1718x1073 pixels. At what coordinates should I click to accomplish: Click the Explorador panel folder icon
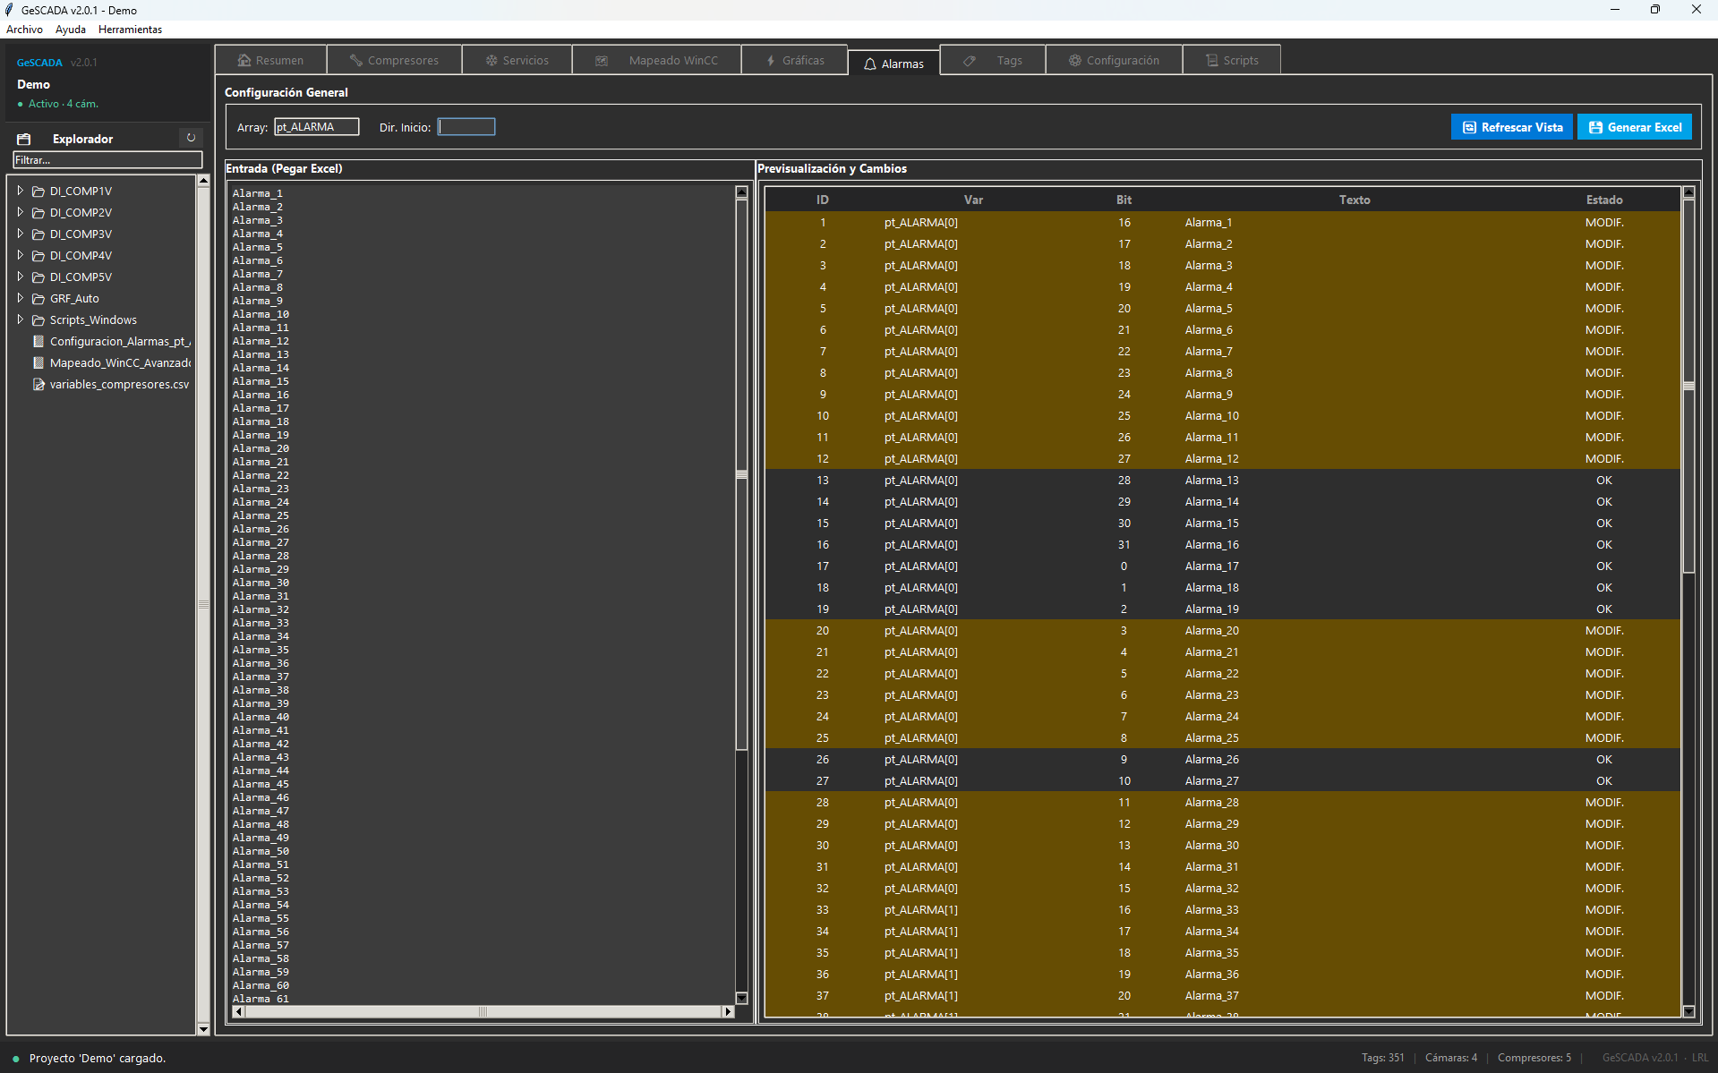click(x=24, y=139)
